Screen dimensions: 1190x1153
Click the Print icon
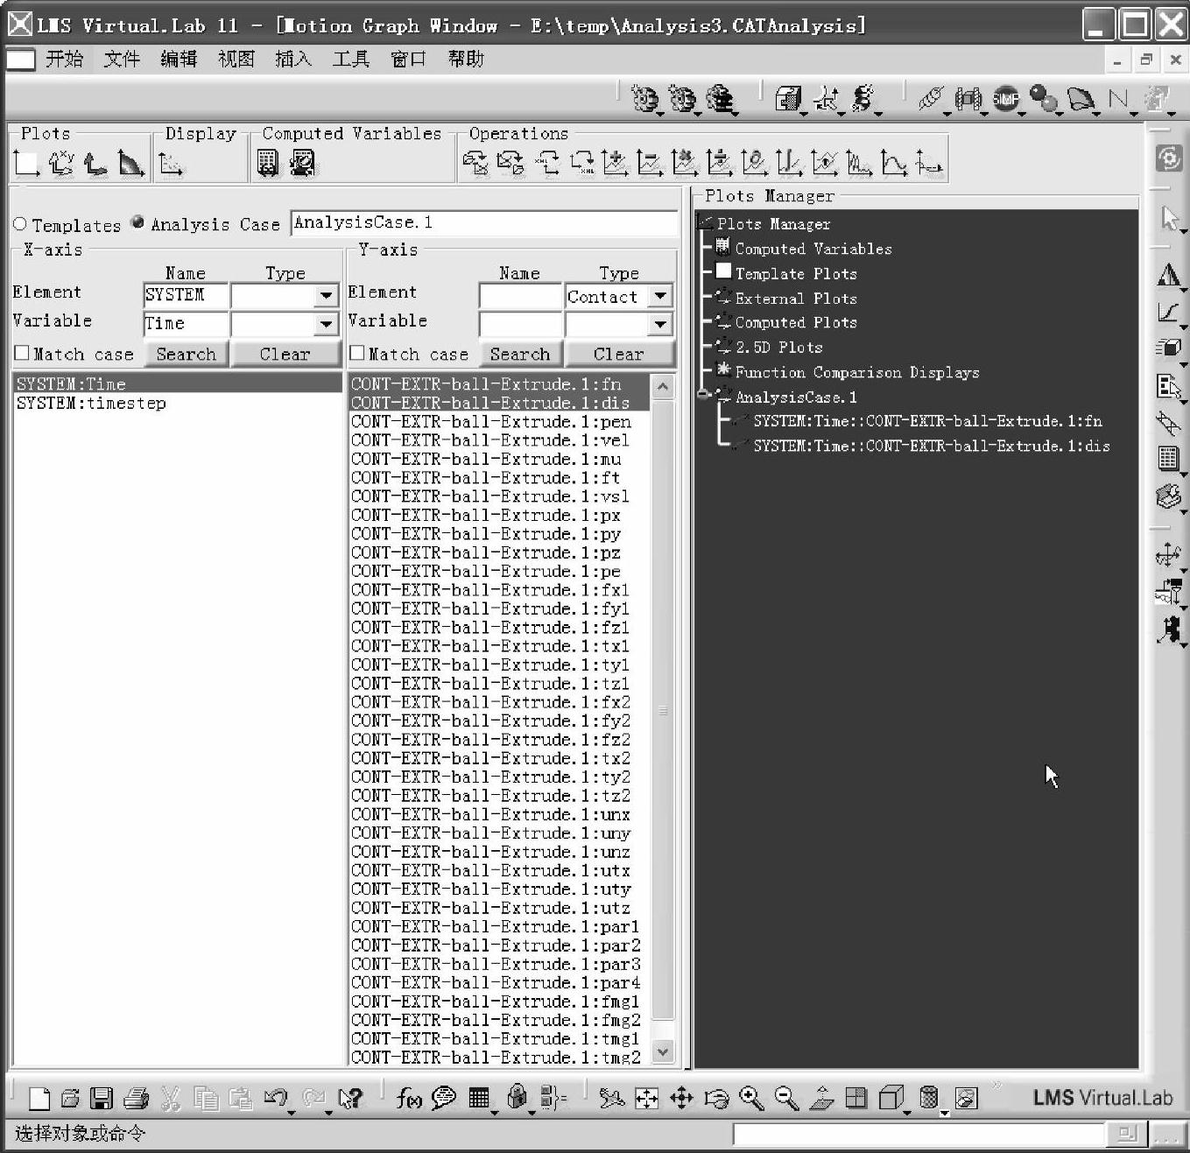(x=137, y=1098)
